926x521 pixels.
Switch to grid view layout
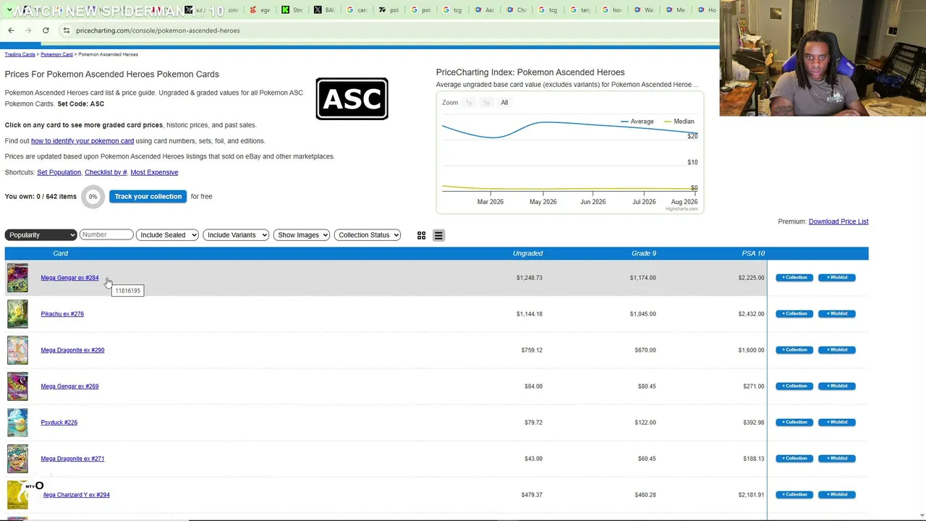(421, 235)
